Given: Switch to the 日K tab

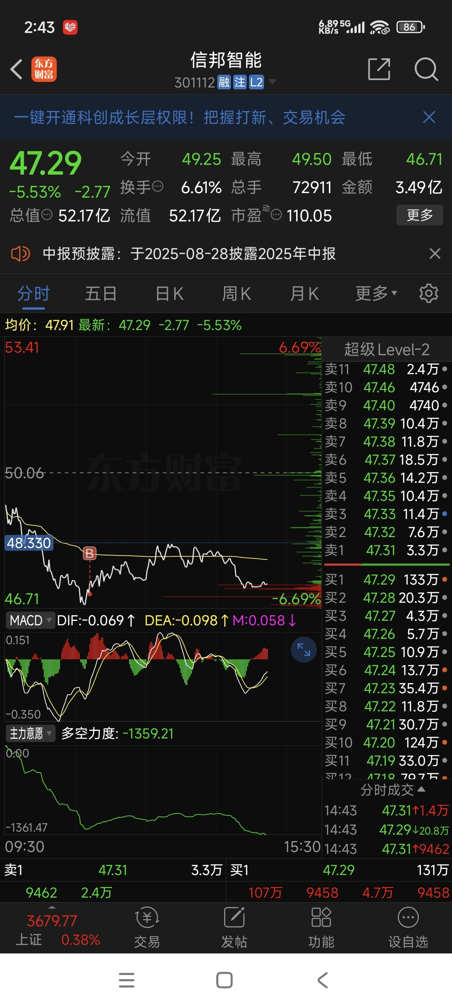Looking at the screenshot, I should (169, 293).
